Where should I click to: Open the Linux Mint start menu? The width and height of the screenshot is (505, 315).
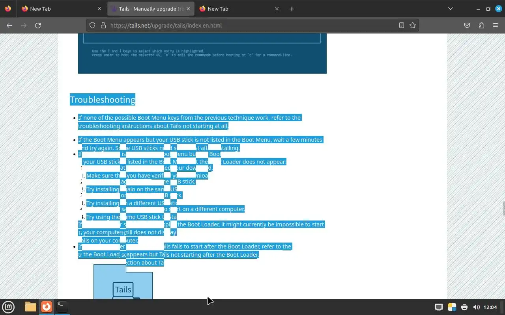pos(8,307)
